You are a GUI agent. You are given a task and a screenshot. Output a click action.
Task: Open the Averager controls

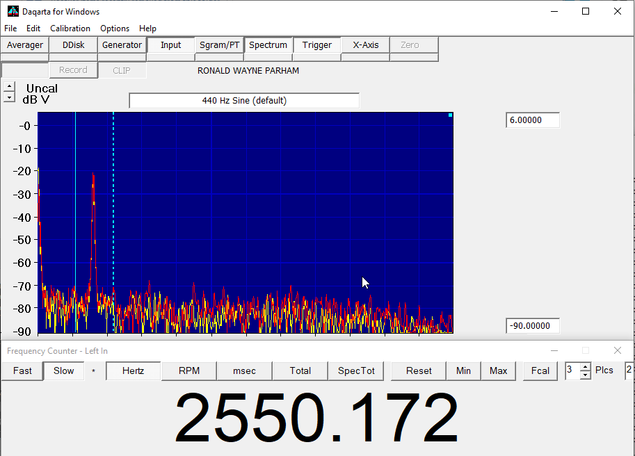(25, 45)
